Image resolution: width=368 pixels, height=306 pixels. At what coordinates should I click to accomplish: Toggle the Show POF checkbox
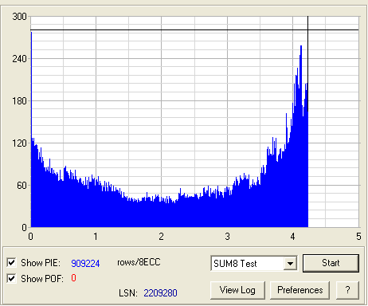point(11,278)
